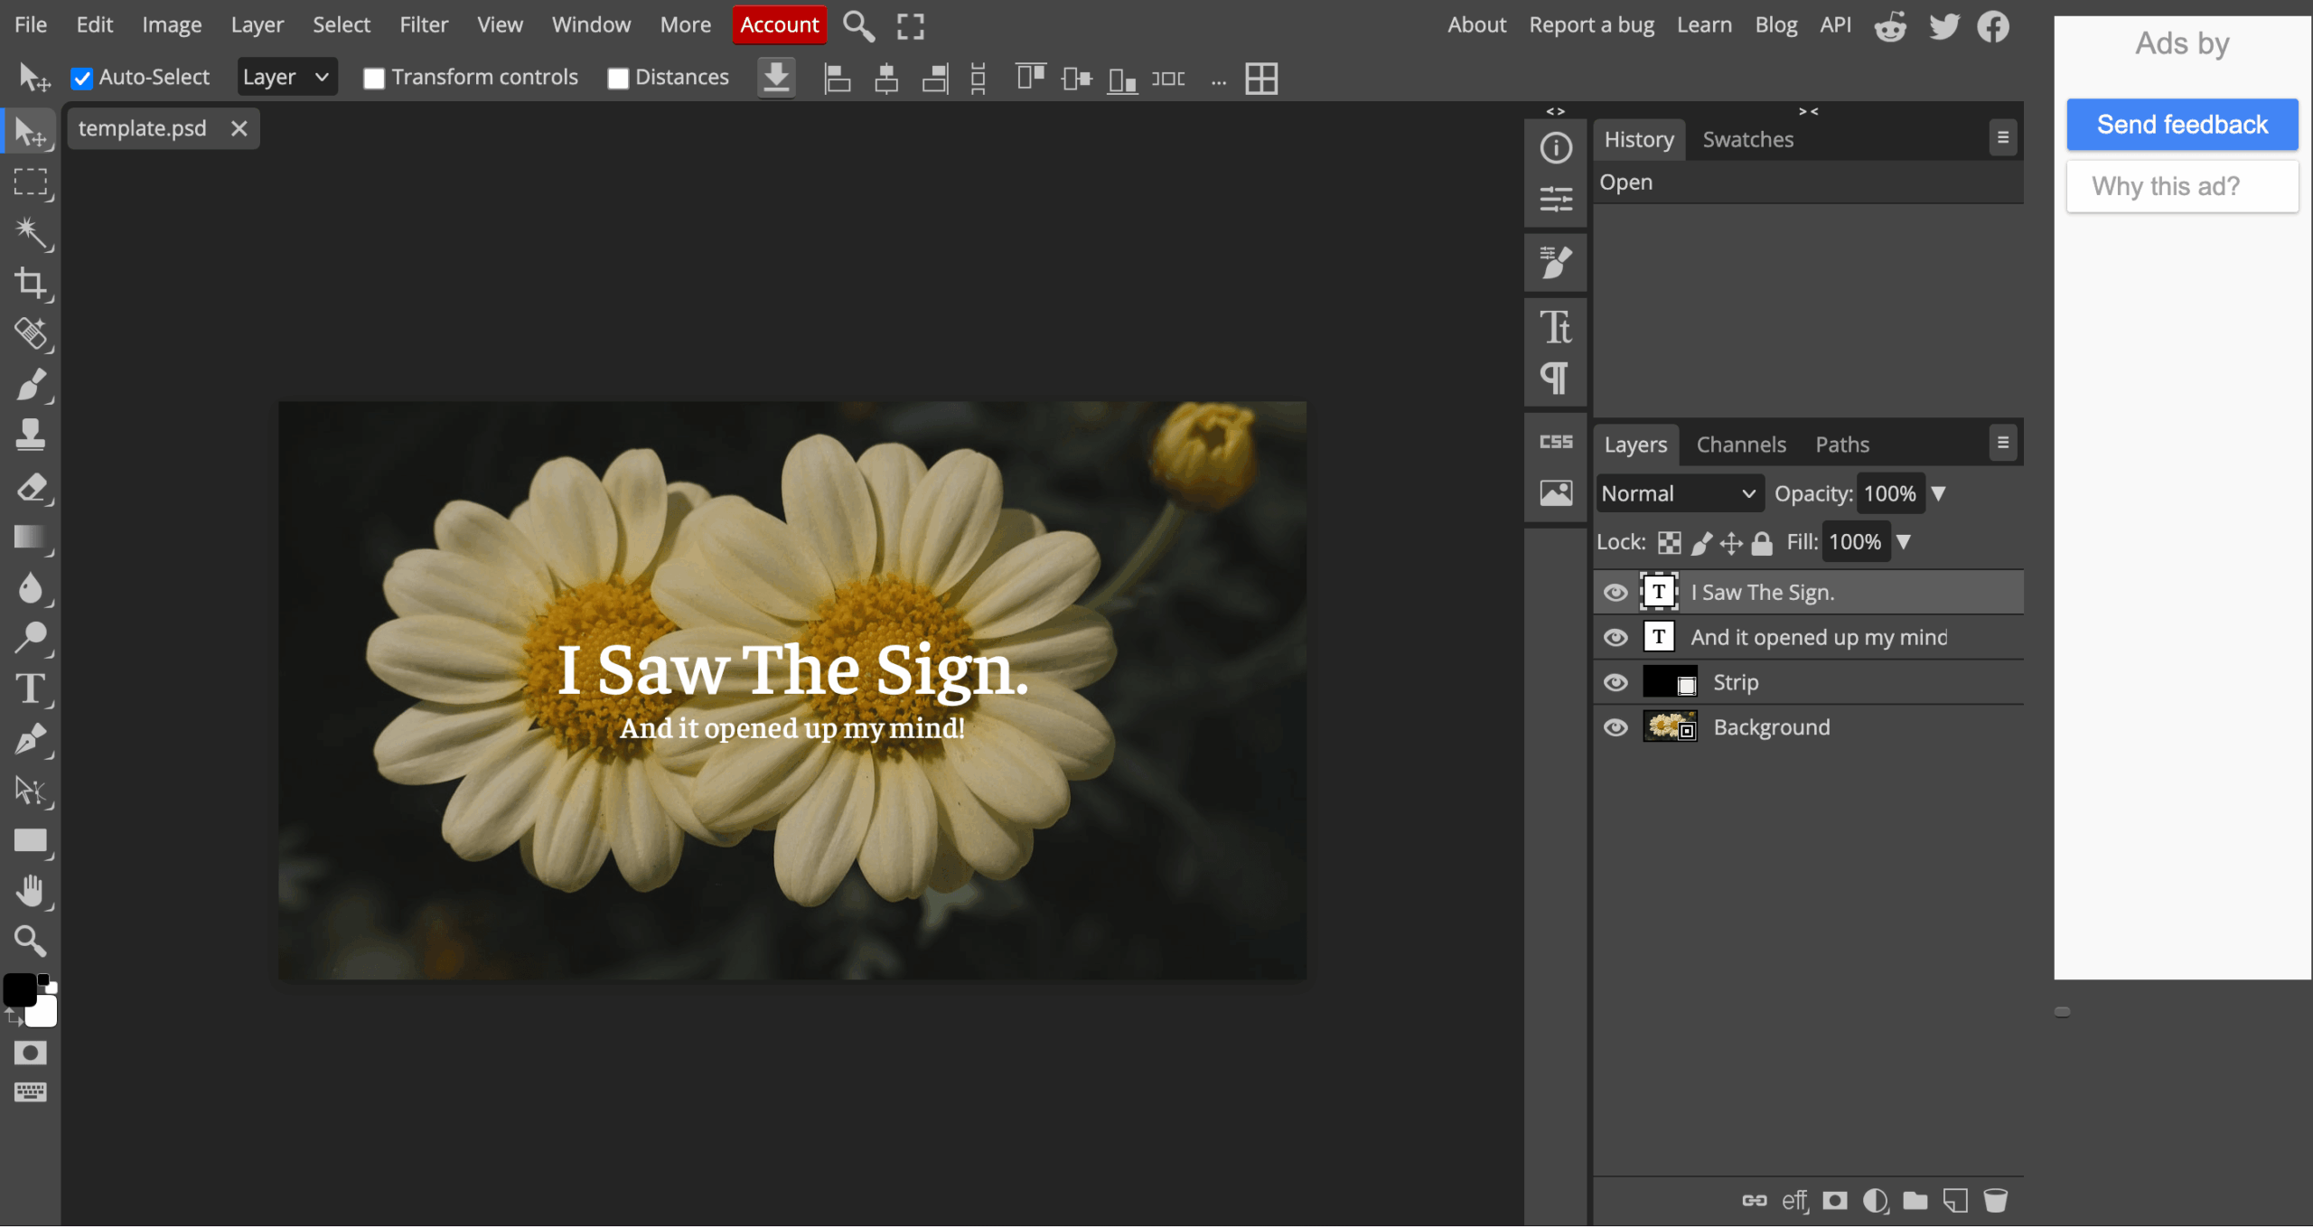Toggle lock transparent pixels checkerboard icon

[x=1670, y=543]
